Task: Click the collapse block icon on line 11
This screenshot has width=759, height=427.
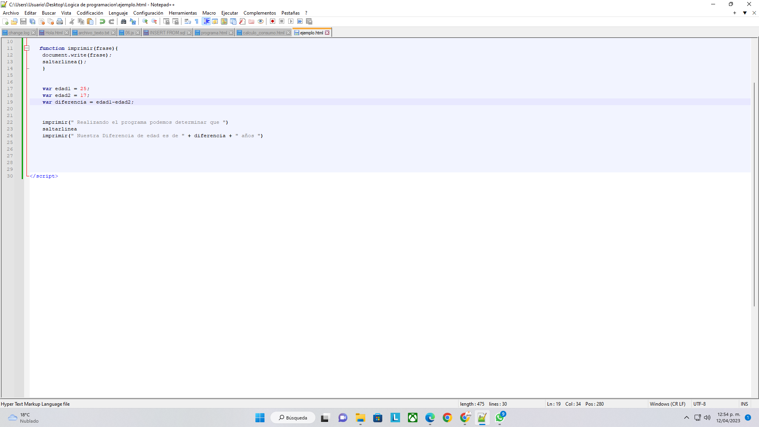Action: [x=26, y=48]
